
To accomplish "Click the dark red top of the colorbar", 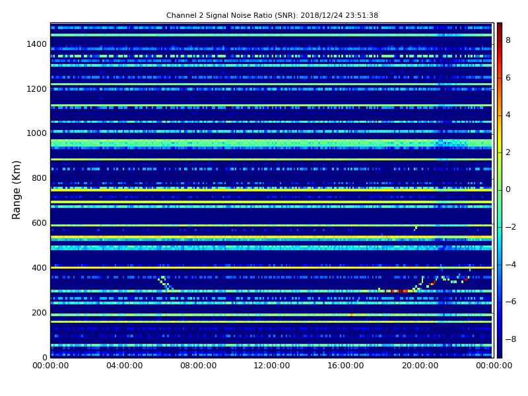I will [500, 28].
